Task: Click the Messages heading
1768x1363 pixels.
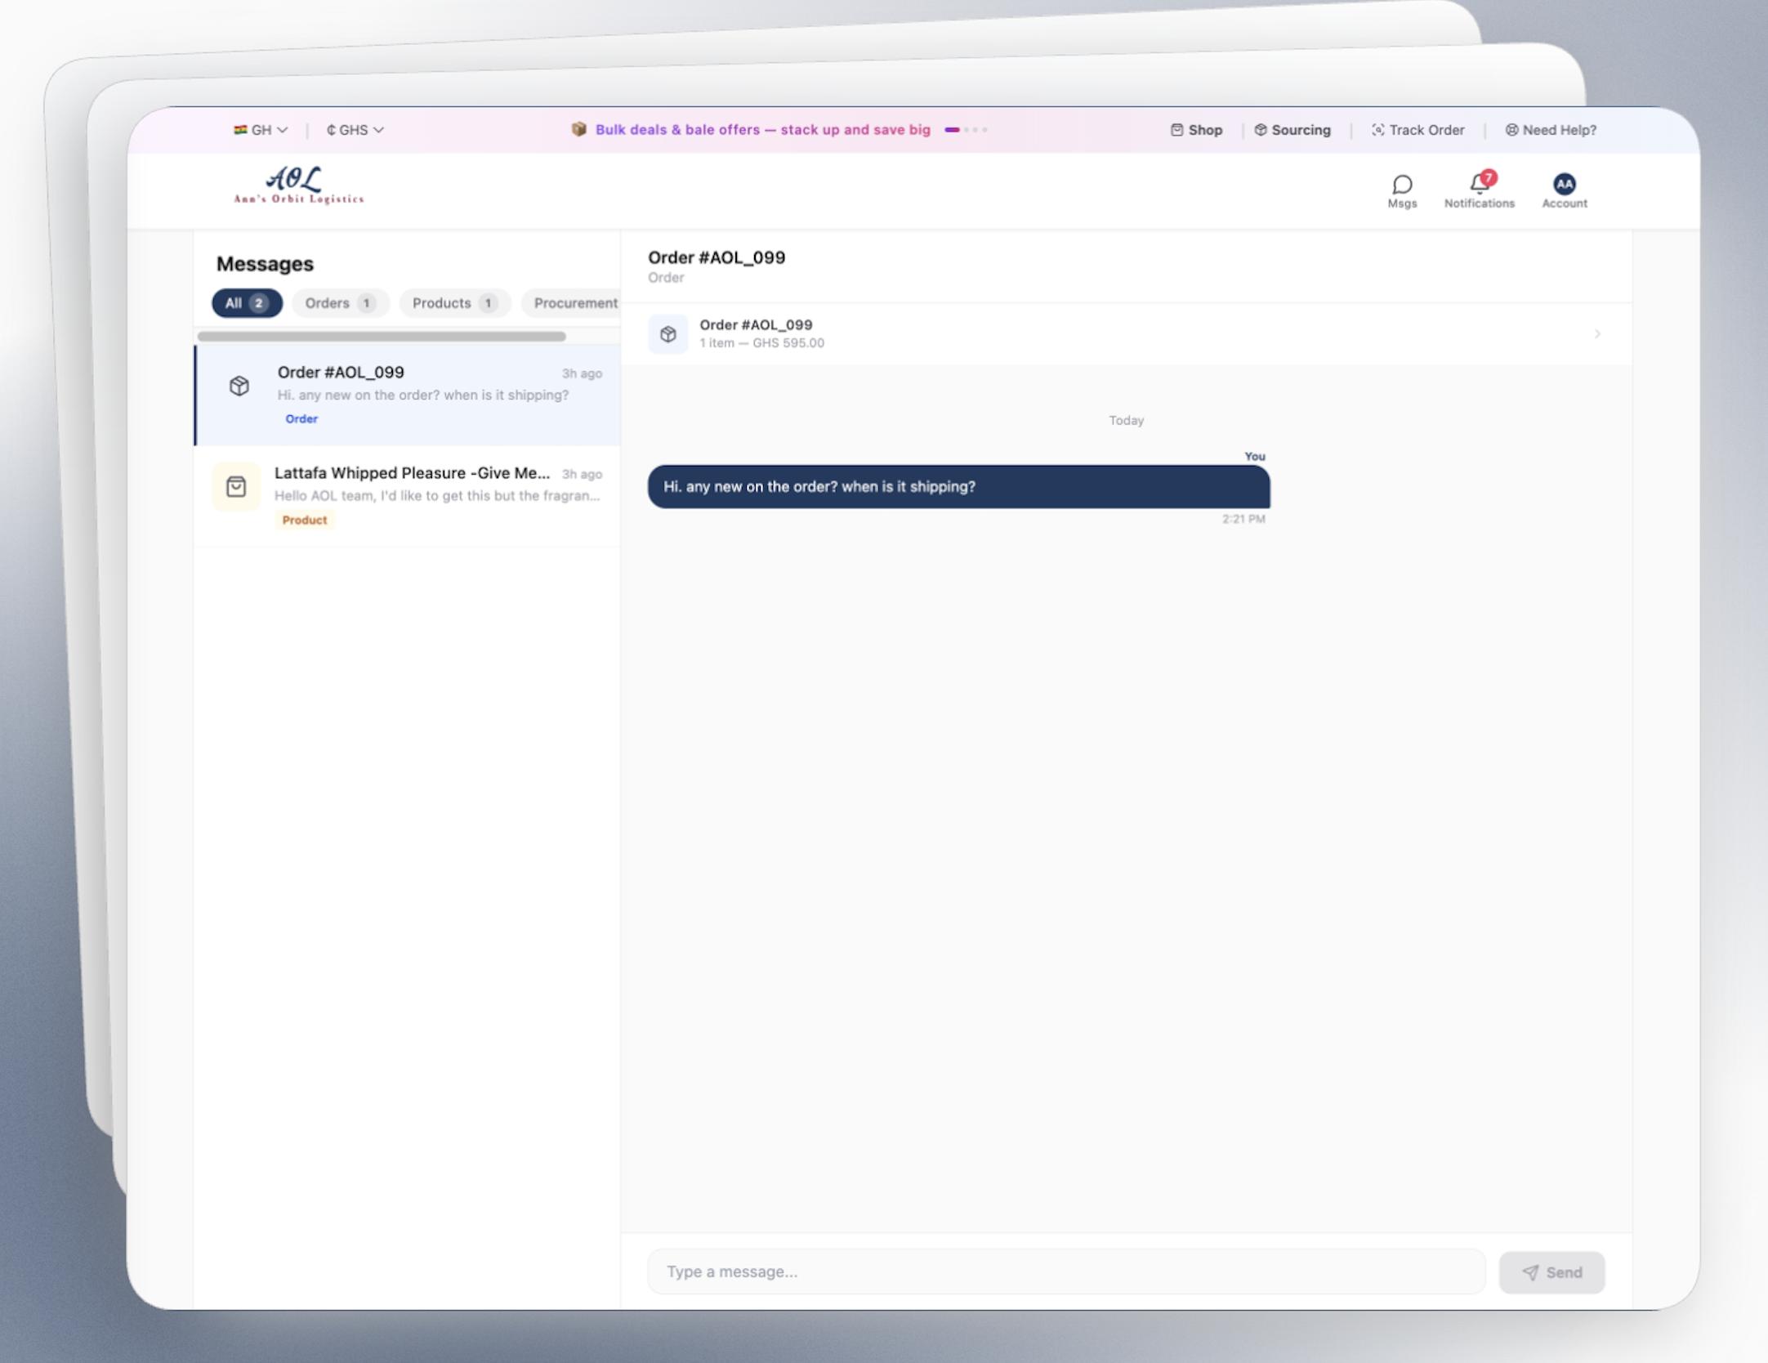Action: (x=265, y=264)
